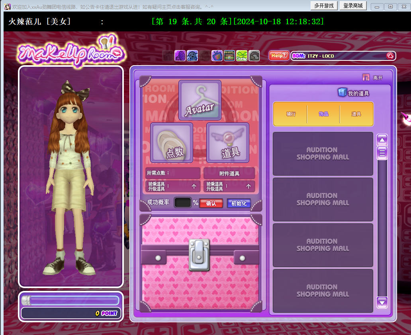Image resolution: width=411 pixels, height=335 pixels.
Task: Click the gray round arrow icon
Action: (254, 56)
